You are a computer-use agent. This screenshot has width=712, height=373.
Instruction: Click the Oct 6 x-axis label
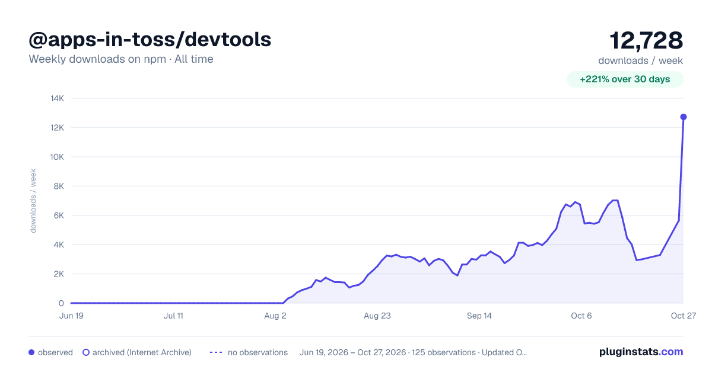pos(581,316)
